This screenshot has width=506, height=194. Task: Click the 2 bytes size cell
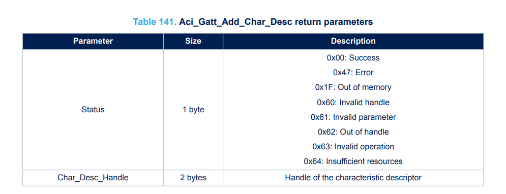click(x=193, y=178)
